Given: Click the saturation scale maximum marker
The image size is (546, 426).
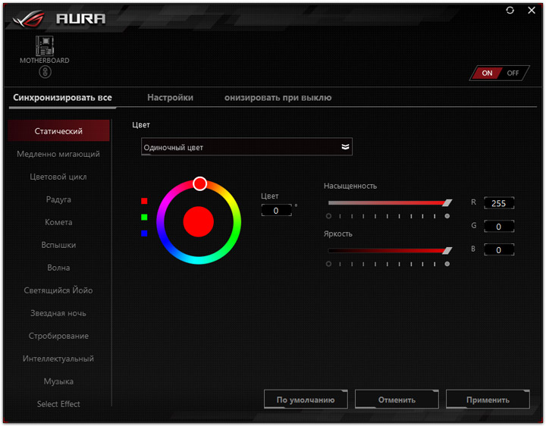Looking at the screenshot, I should pos(447,216).
